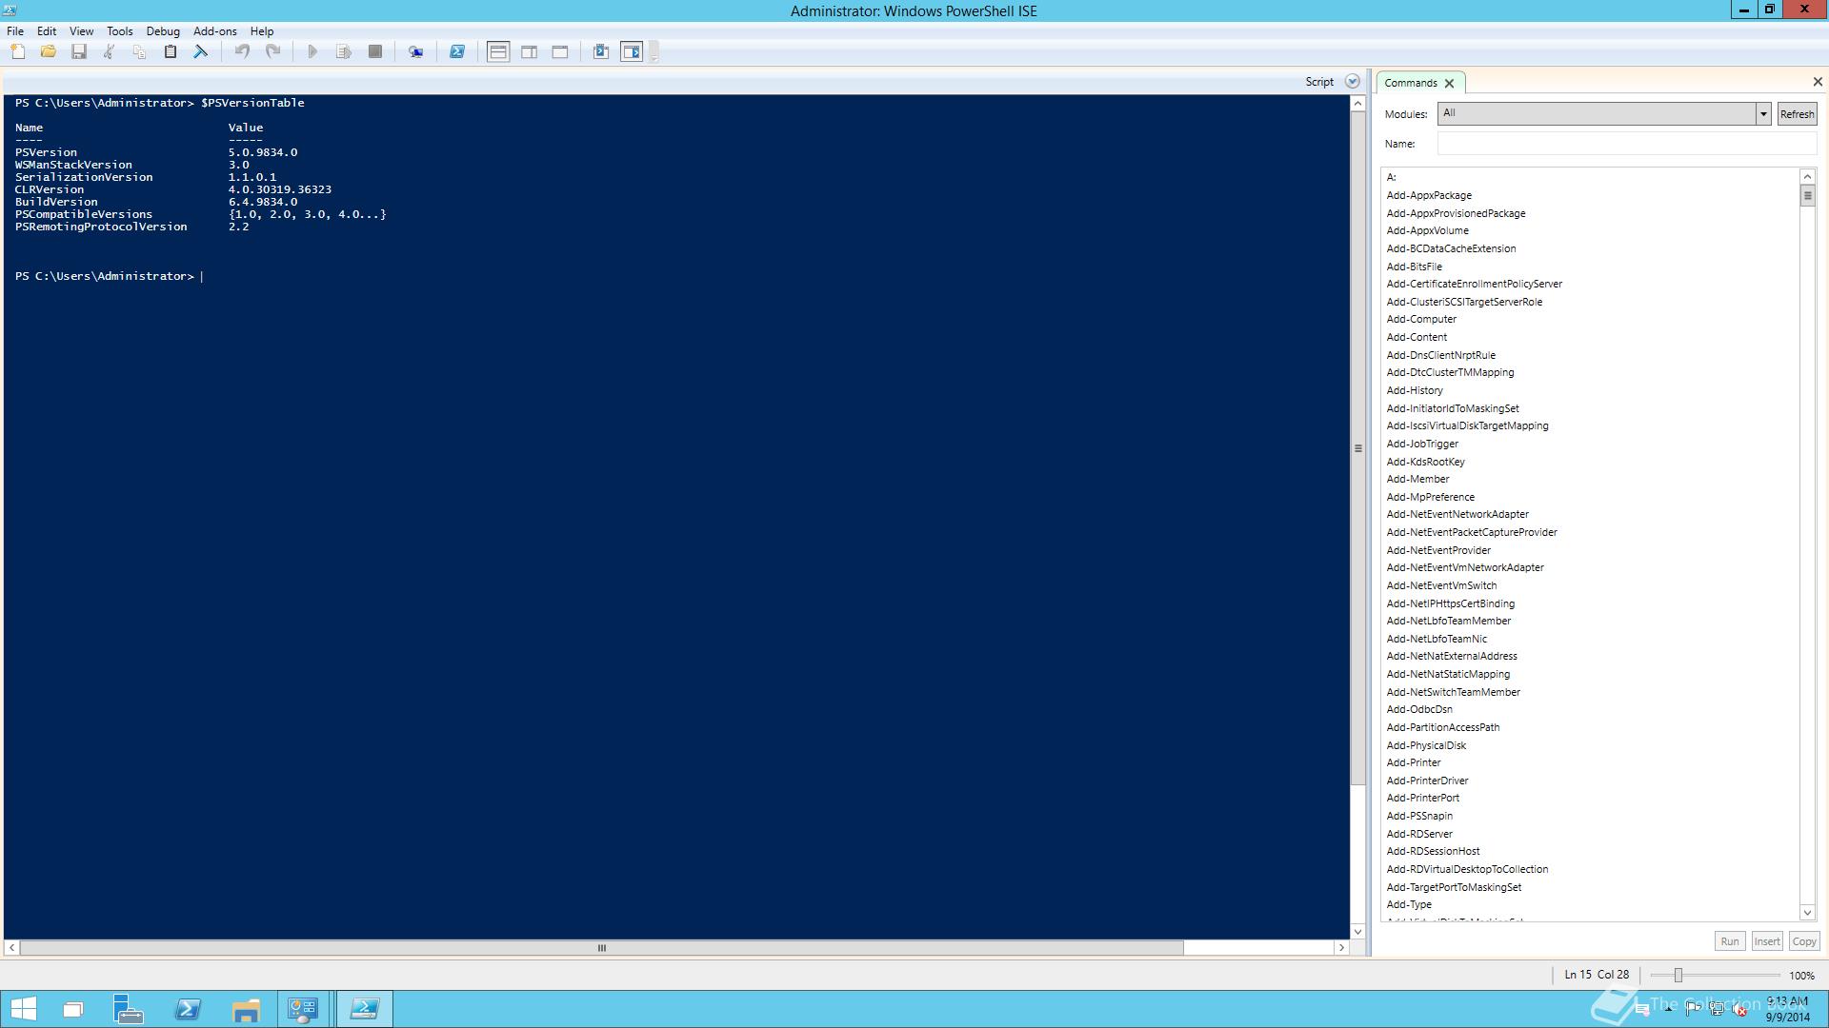Select Add-Type in the commands list
This screenshot has height=1028, width=1829.
[x=1409, y=905]
